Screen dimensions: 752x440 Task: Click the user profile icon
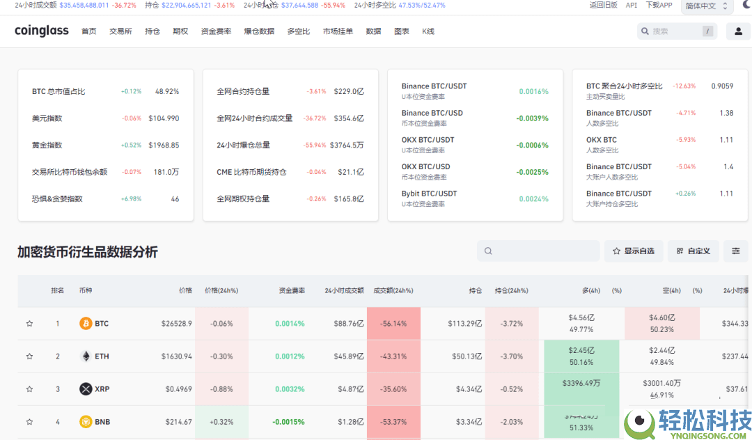click(x=739, y=31)
